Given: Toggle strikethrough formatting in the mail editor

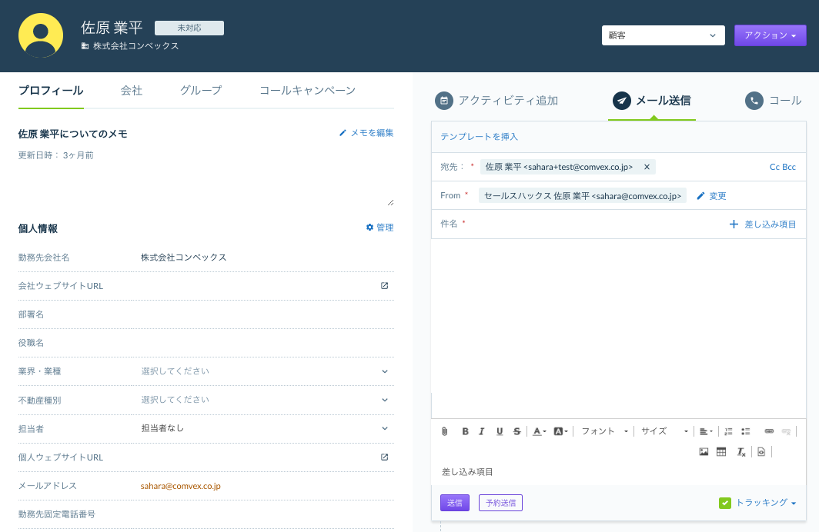Looking at the screenshot, I should pos(516,431).
